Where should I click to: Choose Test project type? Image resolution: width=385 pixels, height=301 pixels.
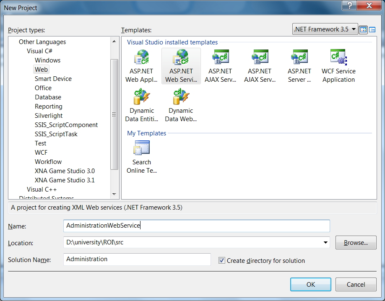(41, 143)
